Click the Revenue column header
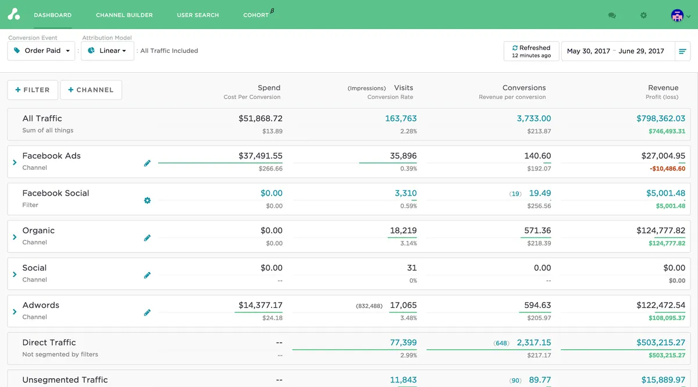Image resolution: width=698 pixels, height=387 pixels. point(663,88)
